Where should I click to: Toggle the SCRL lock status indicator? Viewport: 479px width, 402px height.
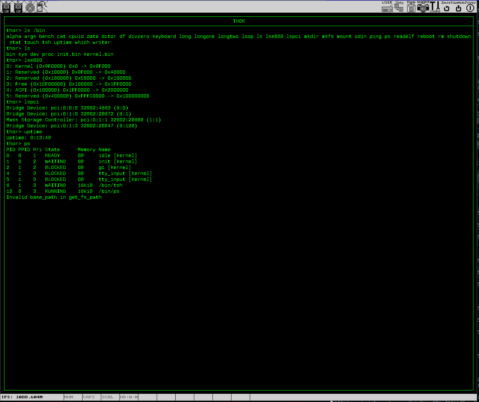click(108, 397)
